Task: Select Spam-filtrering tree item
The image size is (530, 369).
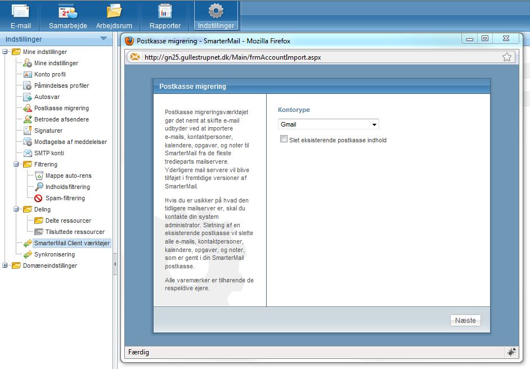Action: pos(65,199)
